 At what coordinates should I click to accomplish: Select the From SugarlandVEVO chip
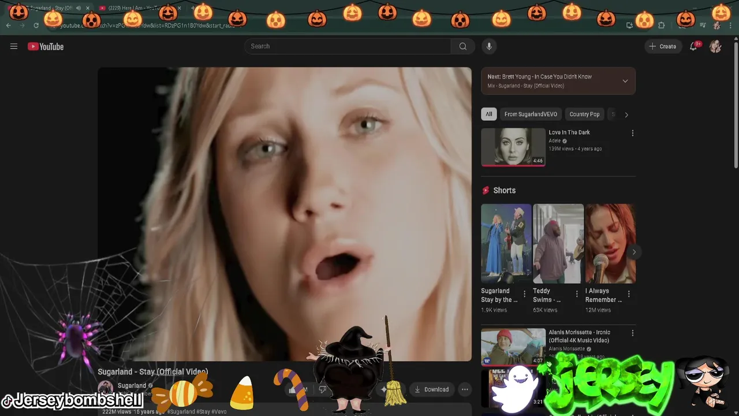tap(531, 114)
